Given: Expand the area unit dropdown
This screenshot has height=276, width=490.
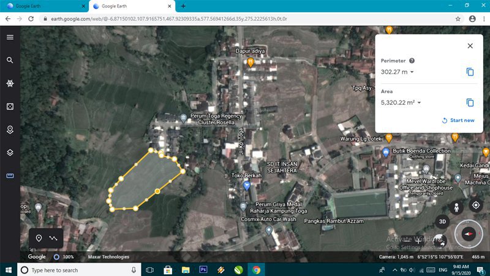Looking at the screenshot, I should [420, 103].
